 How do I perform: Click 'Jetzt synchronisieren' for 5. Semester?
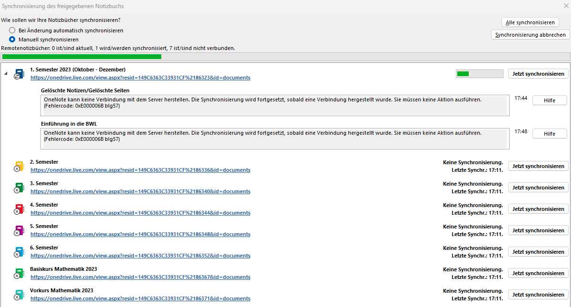[538, 230]
